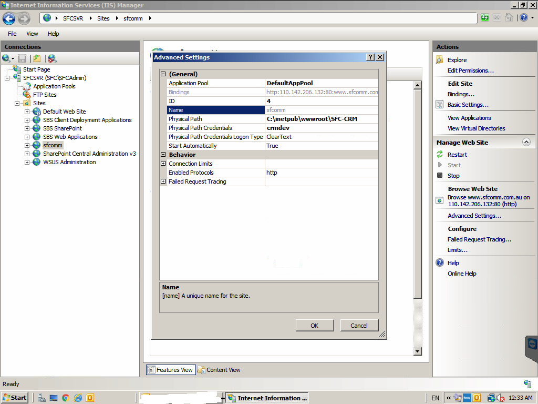Image resolution: width=538 pixels, height=404 pixels.
Task: Click the Default Web Site globe icon
Action: 37,112
